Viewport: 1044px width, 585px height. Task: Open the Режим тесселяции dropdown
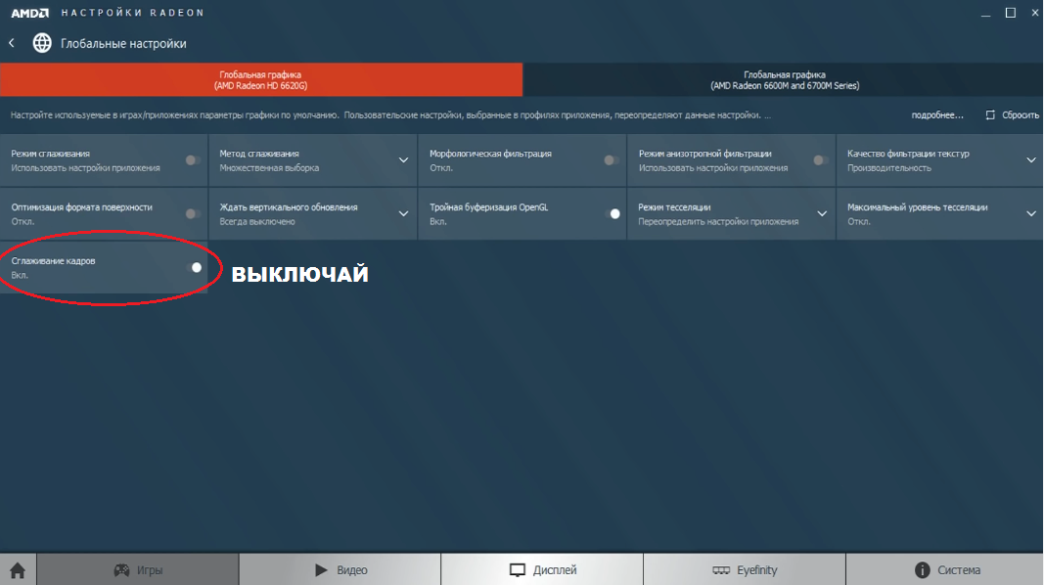pos(822,213)
